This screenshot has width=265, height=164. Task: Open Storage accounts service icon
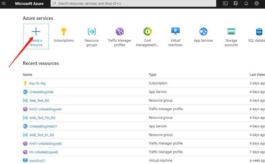[231, 31]
